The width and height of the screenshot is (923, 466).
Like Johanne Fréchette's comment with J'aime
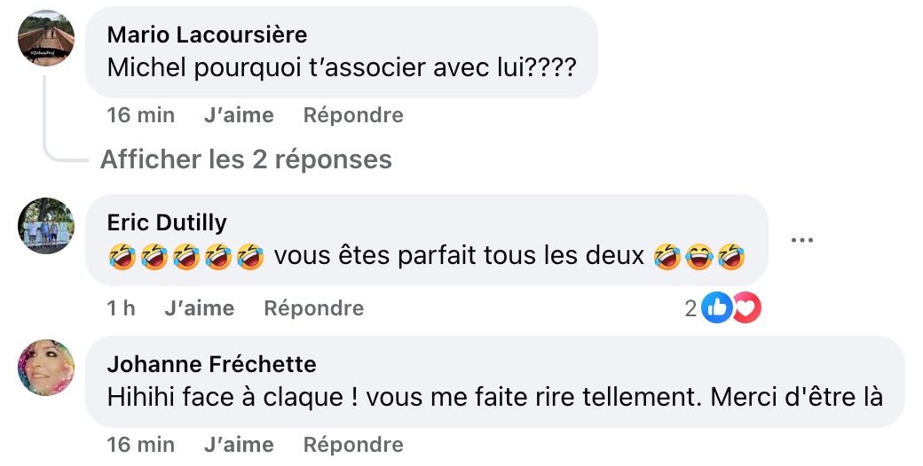click(239, 444)
